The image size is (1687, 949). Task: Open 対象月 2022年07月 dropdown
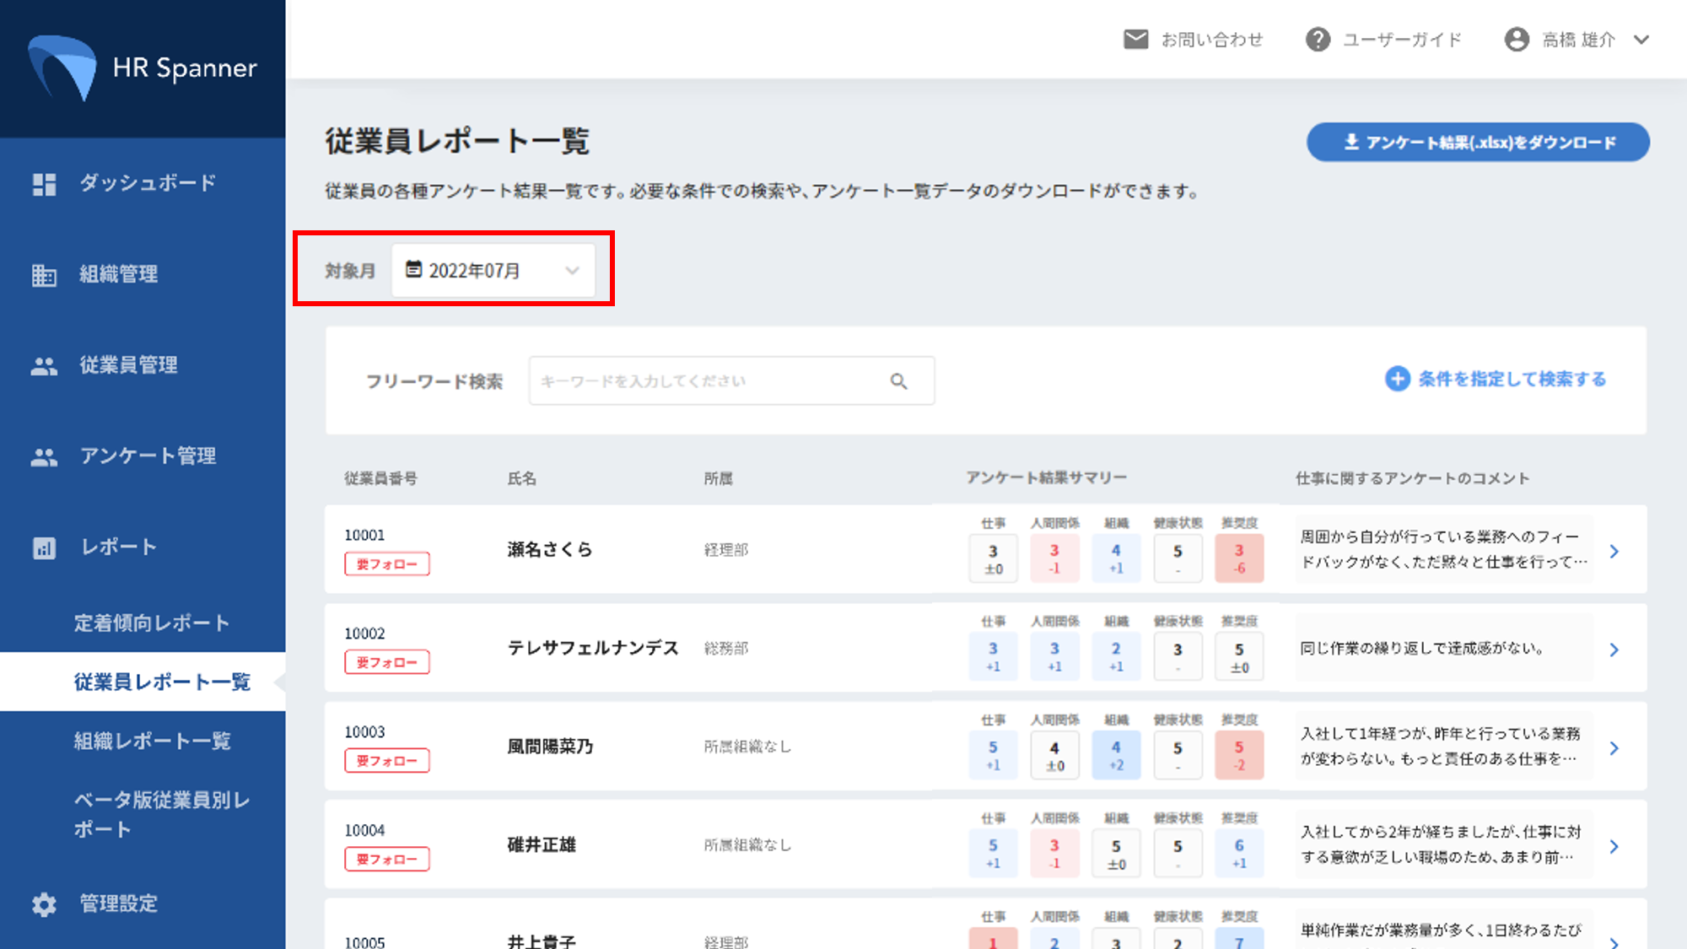493,271
